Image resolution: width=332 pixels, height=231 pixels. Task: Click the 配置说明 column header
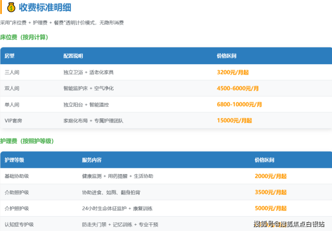coord(73,56)
